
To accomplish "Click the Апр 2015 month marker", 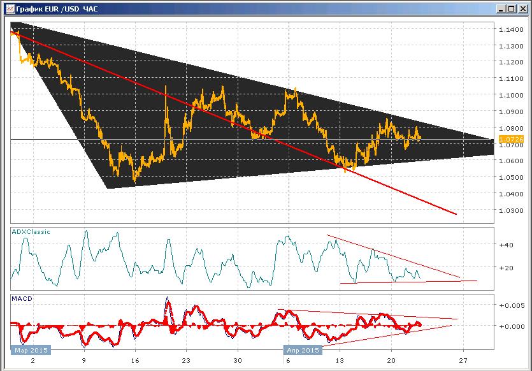I will click(303, 350).
